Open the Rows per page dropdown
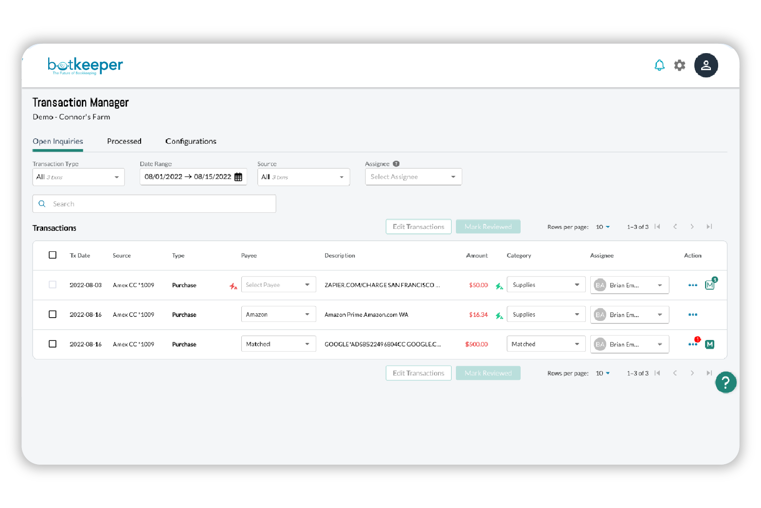 [602, 226]
